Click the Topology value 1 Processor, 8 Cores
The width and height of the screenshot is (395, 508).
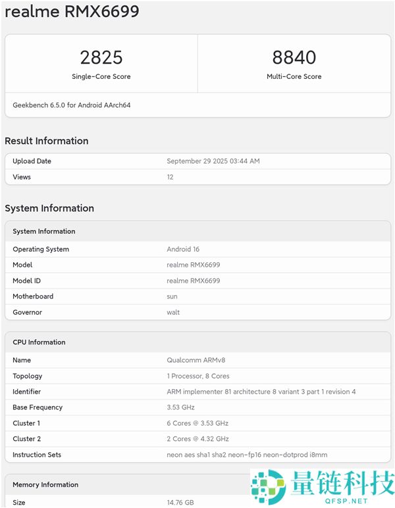197,376
